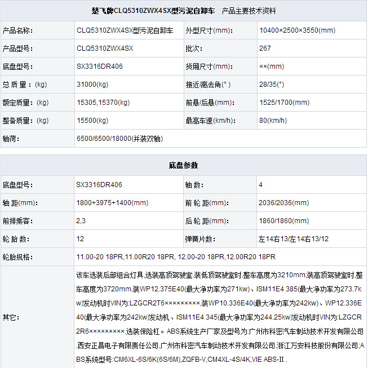Select front track value 2036/2036(mm)

(x=283, y=203)
